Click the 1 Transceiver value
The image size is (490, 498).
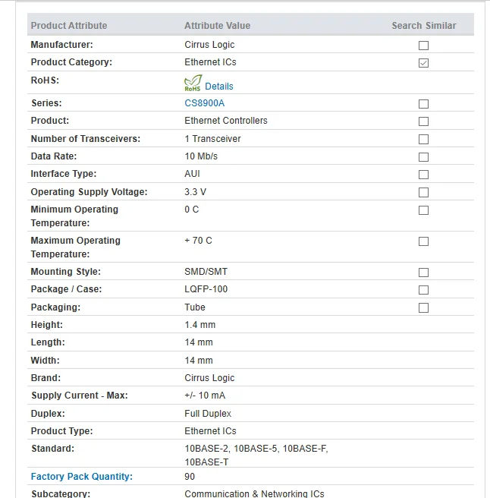click(x=212, y=139)
